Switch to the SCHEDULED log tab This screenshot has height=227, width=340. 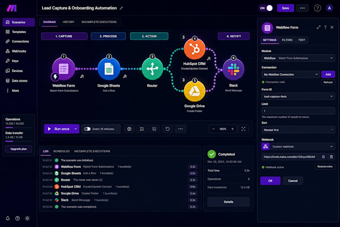61,151
